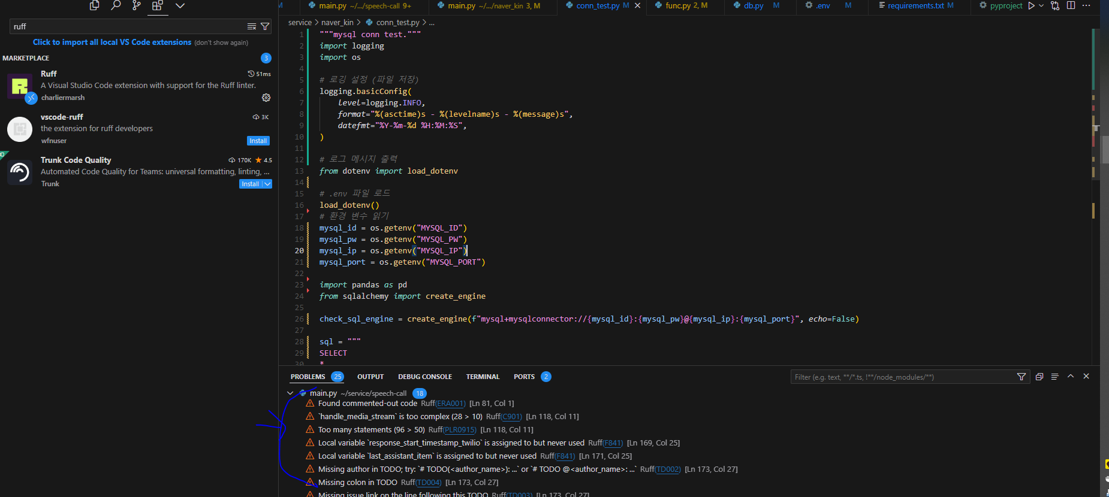Open the Search view icon
The width and height of the screenshot is (1109, 497).
point(116,5)
